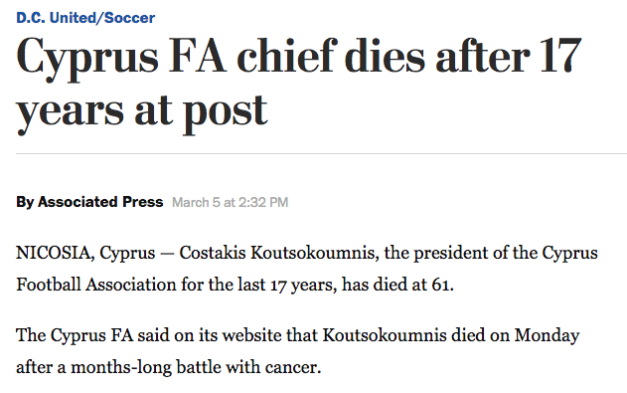
Task: Click the horizontal divider below the headline
Action: click(322, 153)
